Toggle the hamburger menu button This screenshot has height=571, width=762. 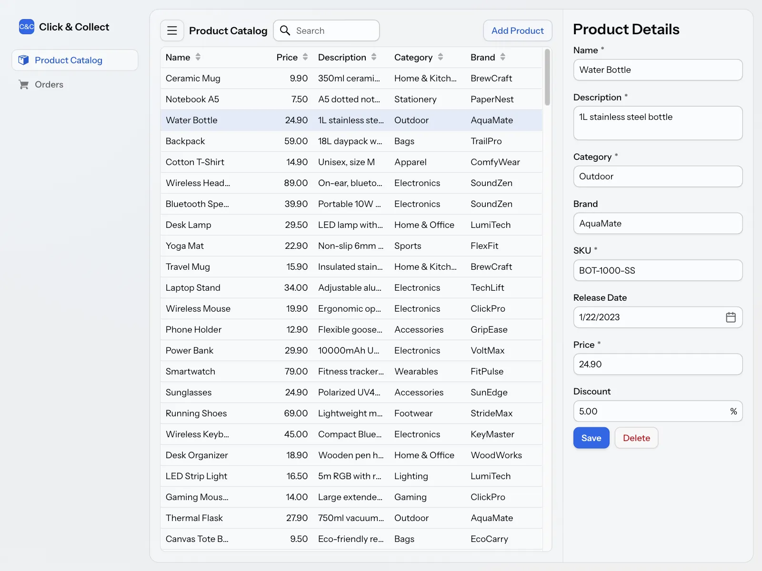coord(172,30)
